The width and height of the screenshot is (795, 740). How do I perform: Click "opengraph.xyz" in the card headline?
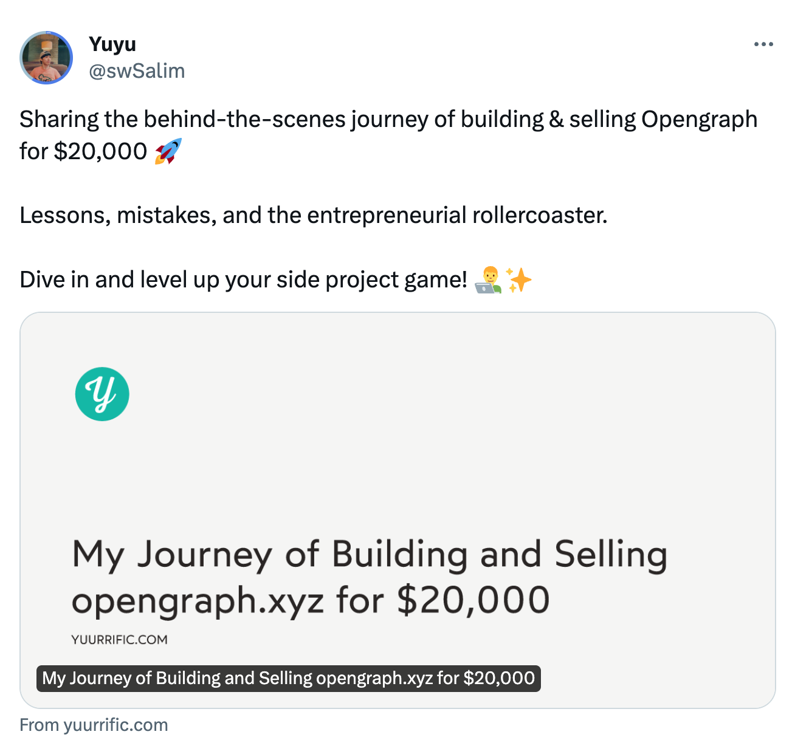198,600
